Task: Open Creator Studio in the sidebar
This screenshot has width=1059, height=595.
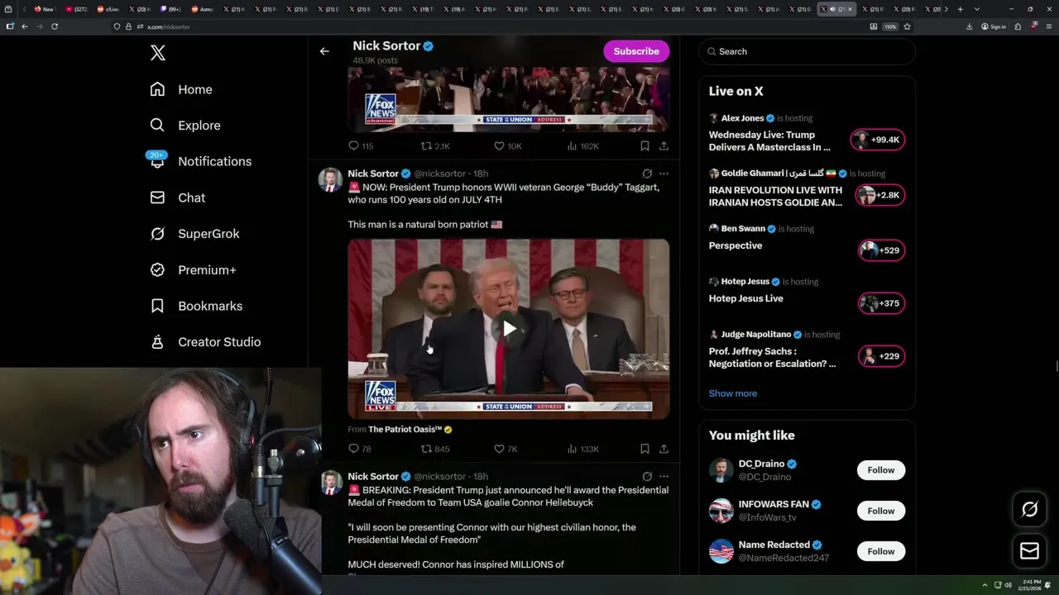Action: pyautogui.click(x=205, y=342)
